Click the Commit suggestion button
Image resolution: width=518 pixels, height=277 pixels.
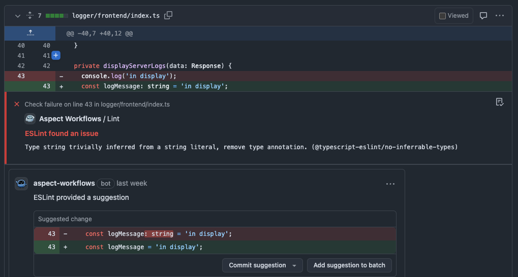[x=257, y=265]
